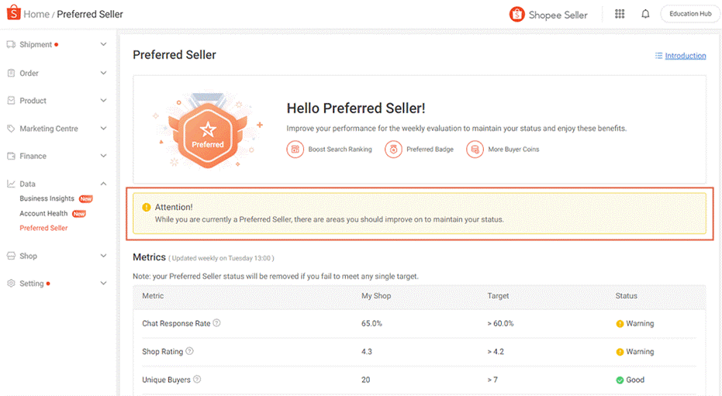Go to Home in the breadcrumb
Screen dimensions: 722x396
click(x=36, y=14)
